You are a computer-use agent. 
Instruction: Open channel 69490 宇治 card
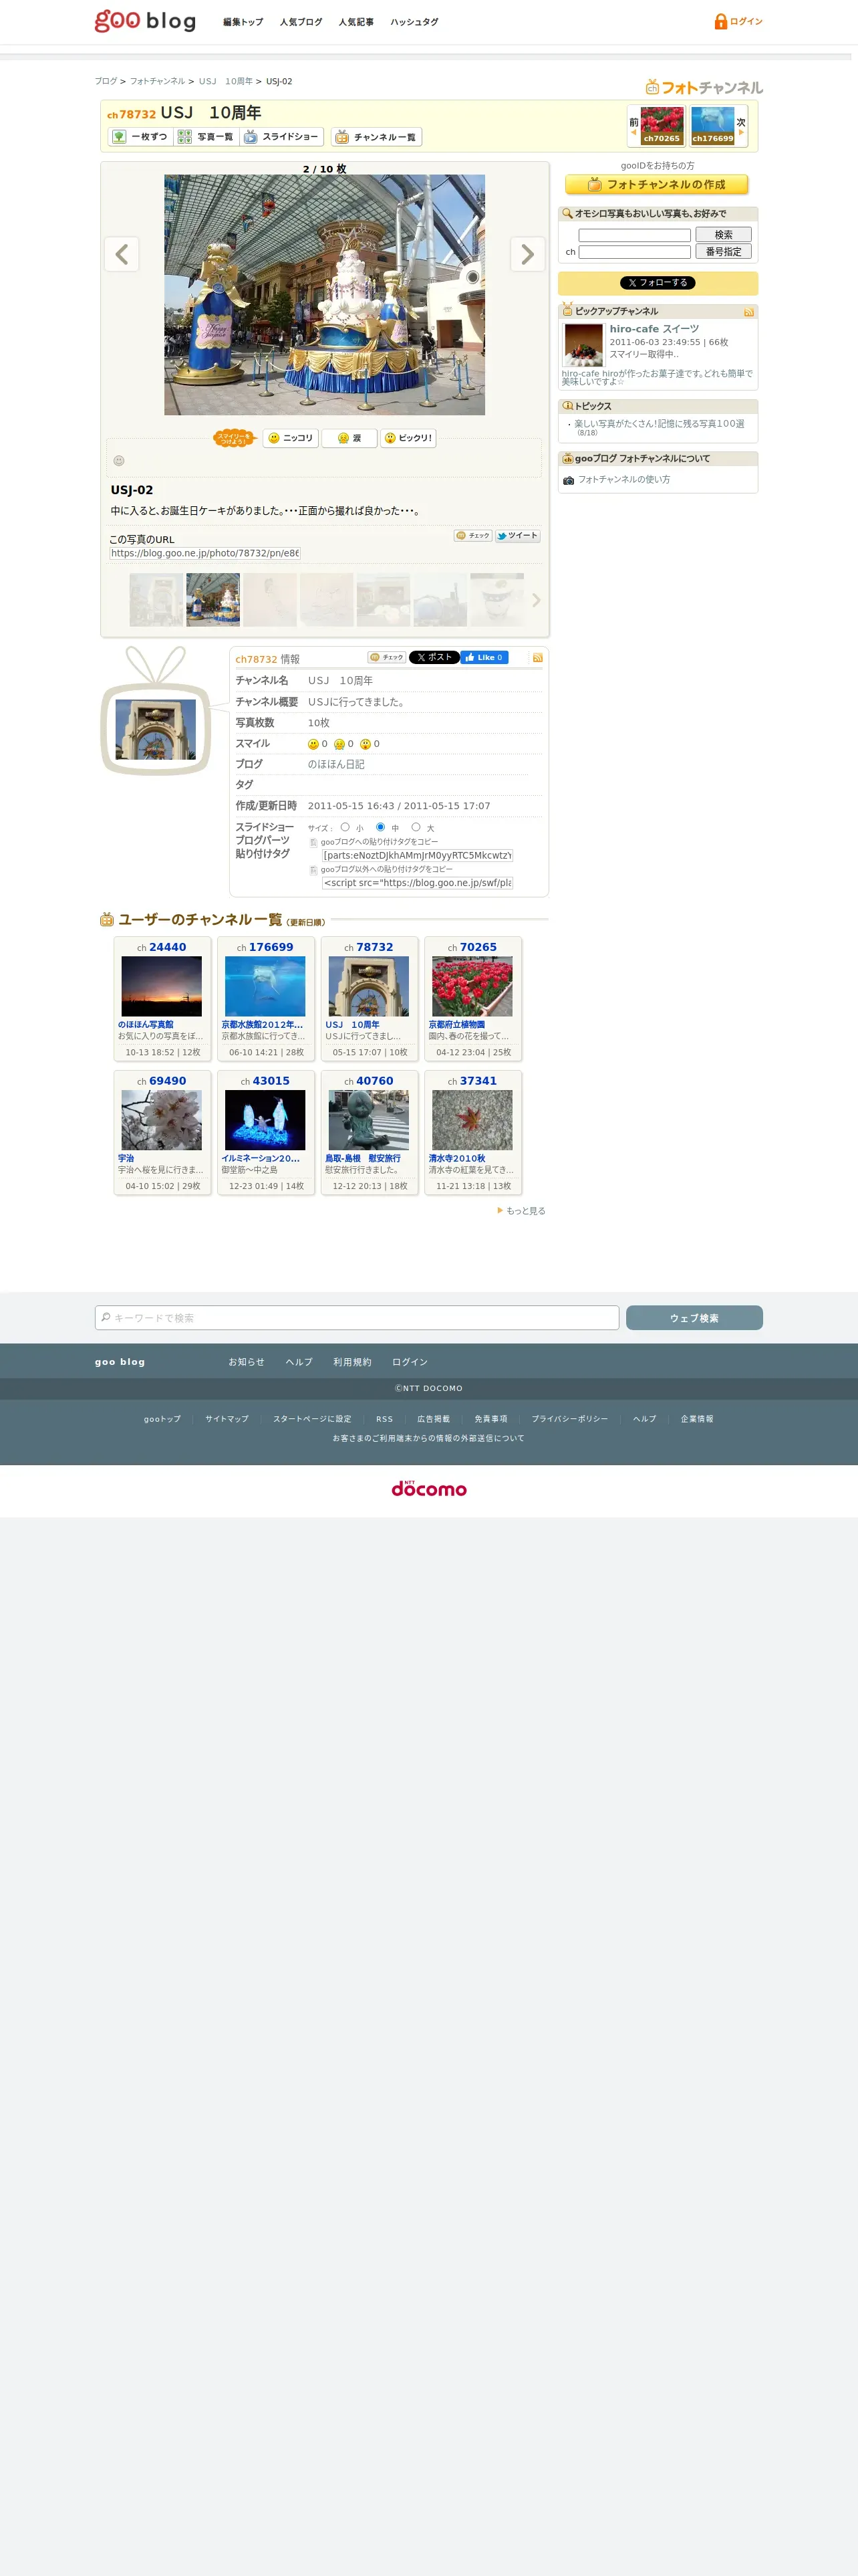(x=162, y=1133)
